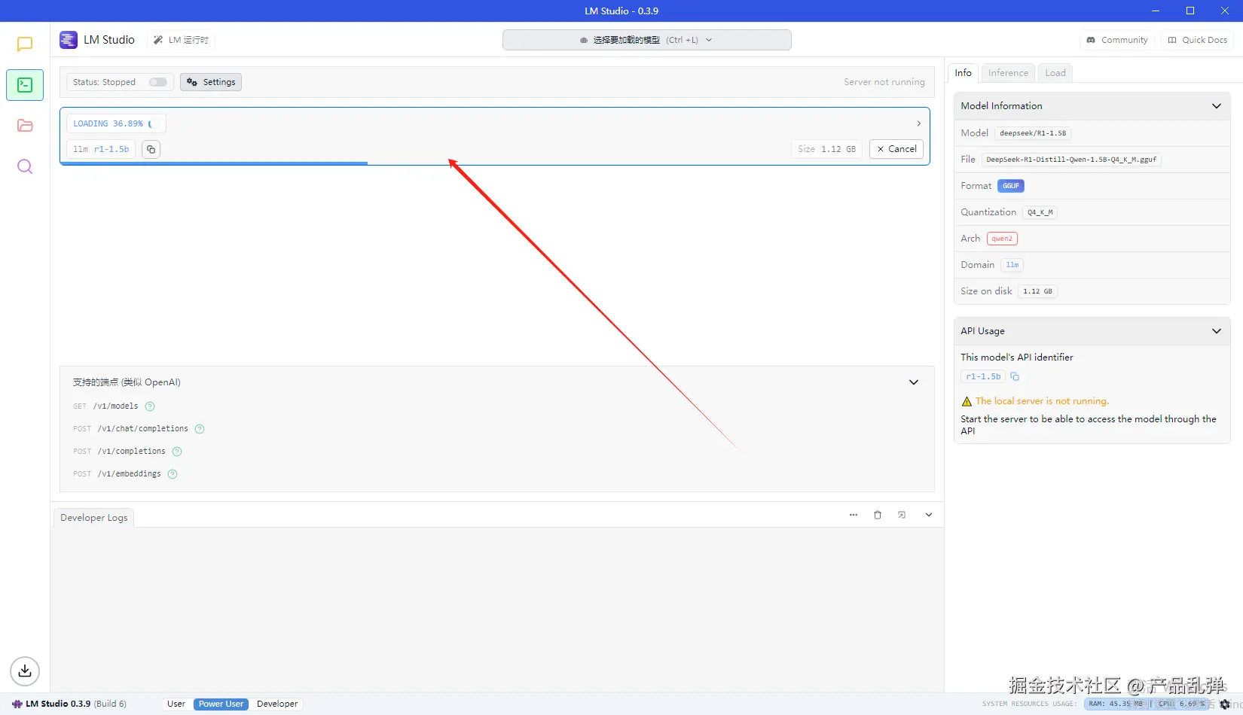Switch to the Inference tab
The width and height of the screenshot is (1243, 715).
pos(1008,73)
